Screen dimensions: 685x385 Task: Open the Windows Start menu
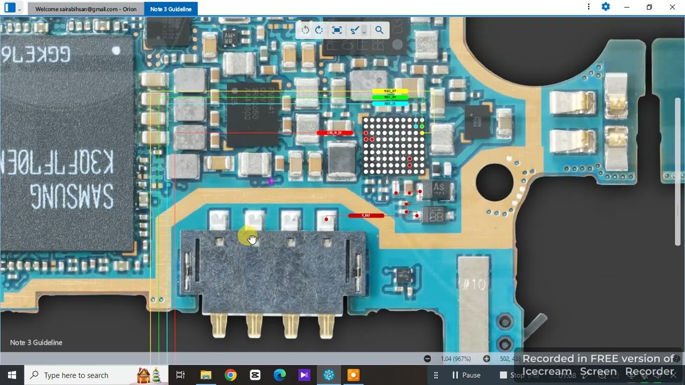(x=12, y=375)
